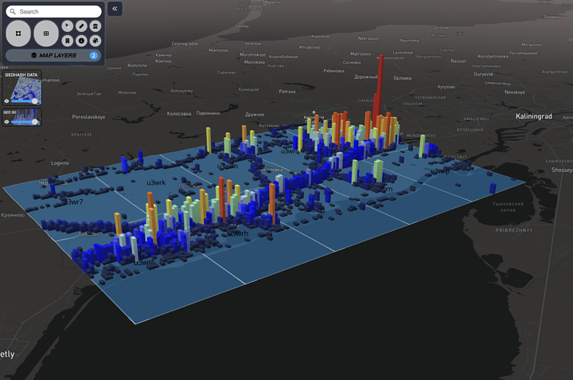Select the Geohash Data layer thumbnail
This screenshot has height=380, width=573.
[21, 87]
